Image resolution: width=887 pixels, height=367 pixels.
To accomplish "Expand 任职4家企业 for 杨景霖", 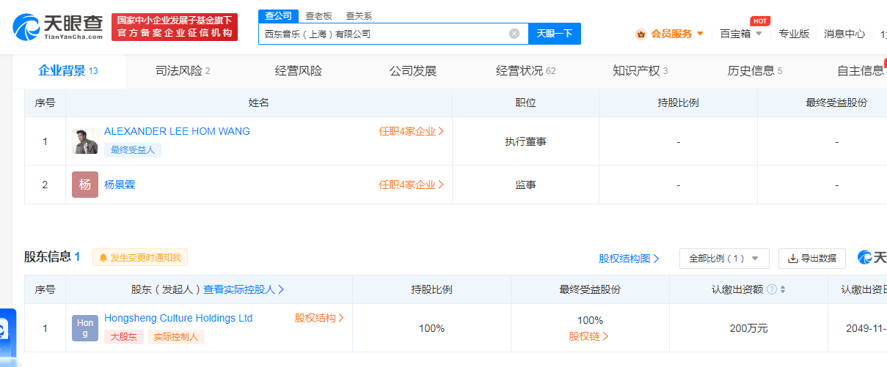I will tap(412, 185).
